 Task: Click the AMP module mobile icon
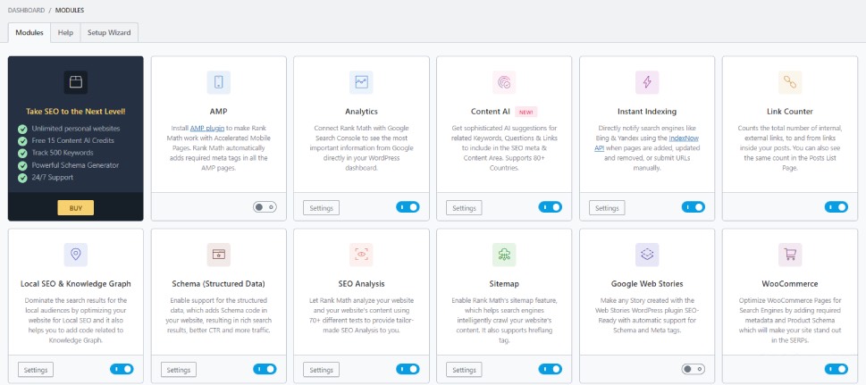218,82
